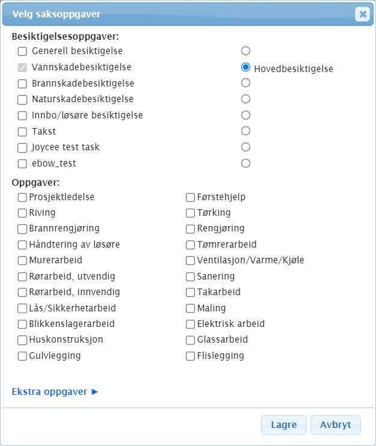Toggle Flislegging checkbox
376x446 pixels.
pos(190,356)
